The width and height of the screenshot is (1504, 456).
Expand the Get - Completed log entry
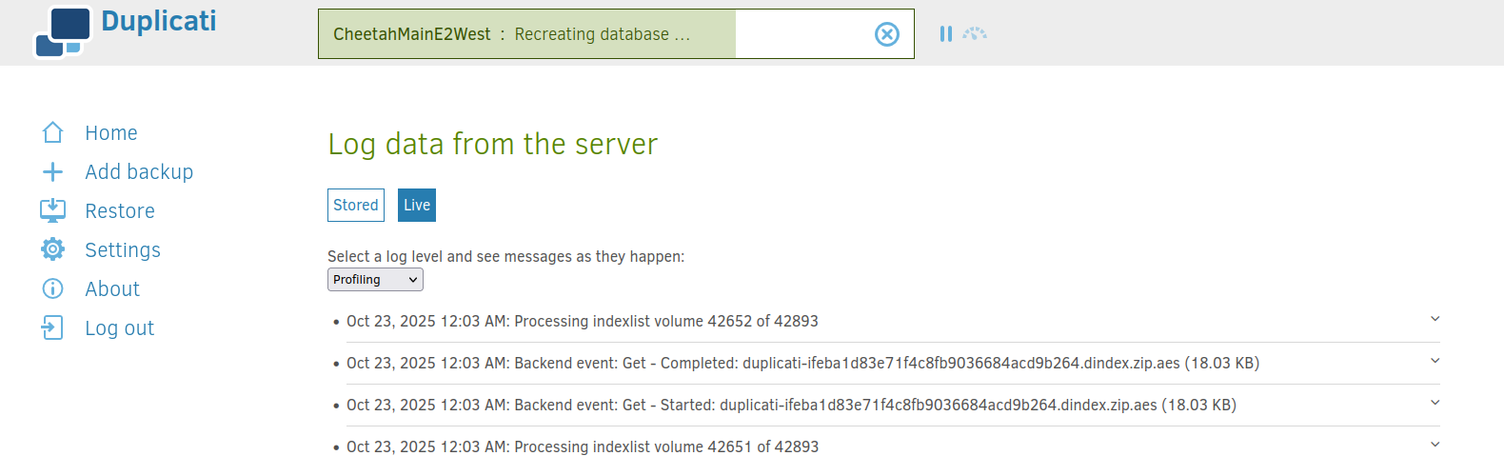click(1435, 362)
